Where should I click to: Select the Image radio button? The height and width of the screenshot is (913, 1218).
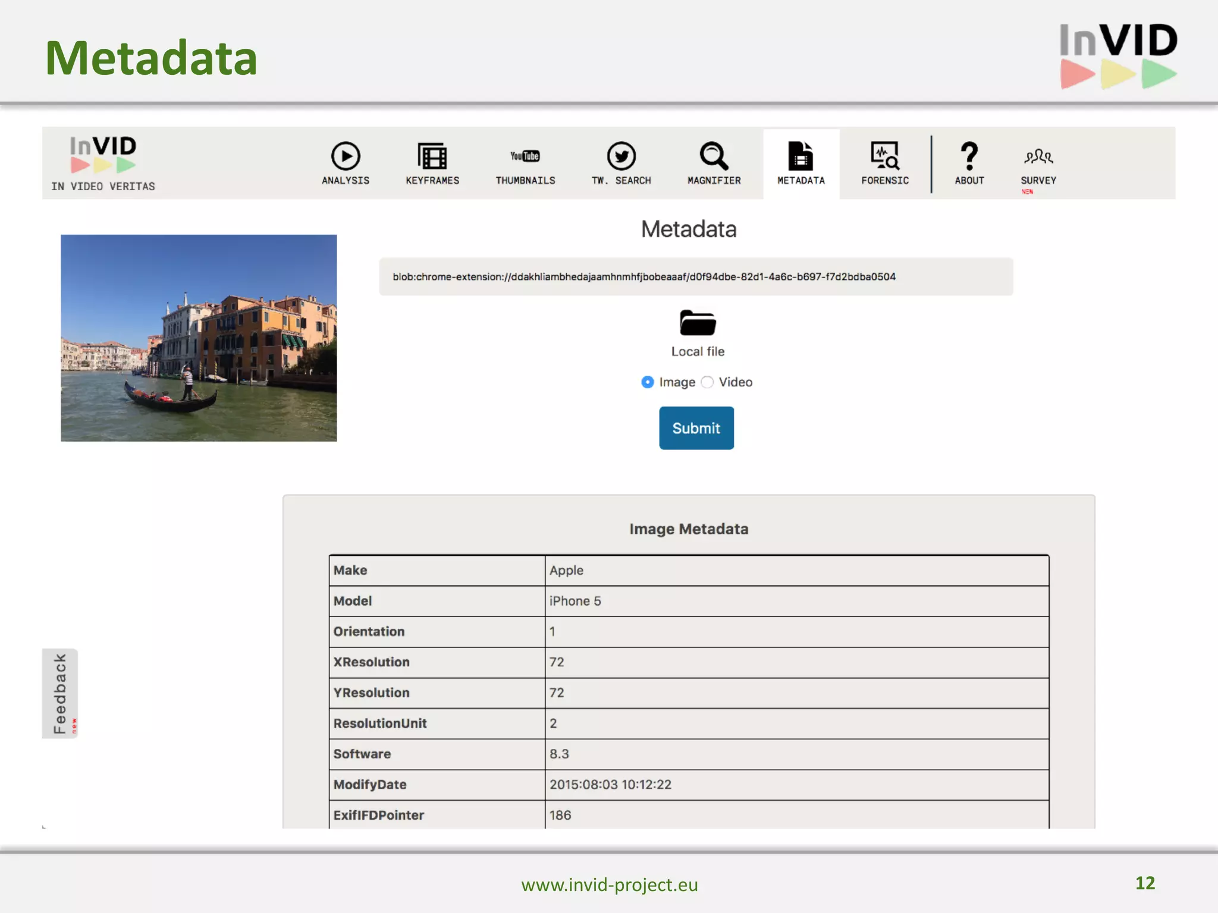click(648, 382)
